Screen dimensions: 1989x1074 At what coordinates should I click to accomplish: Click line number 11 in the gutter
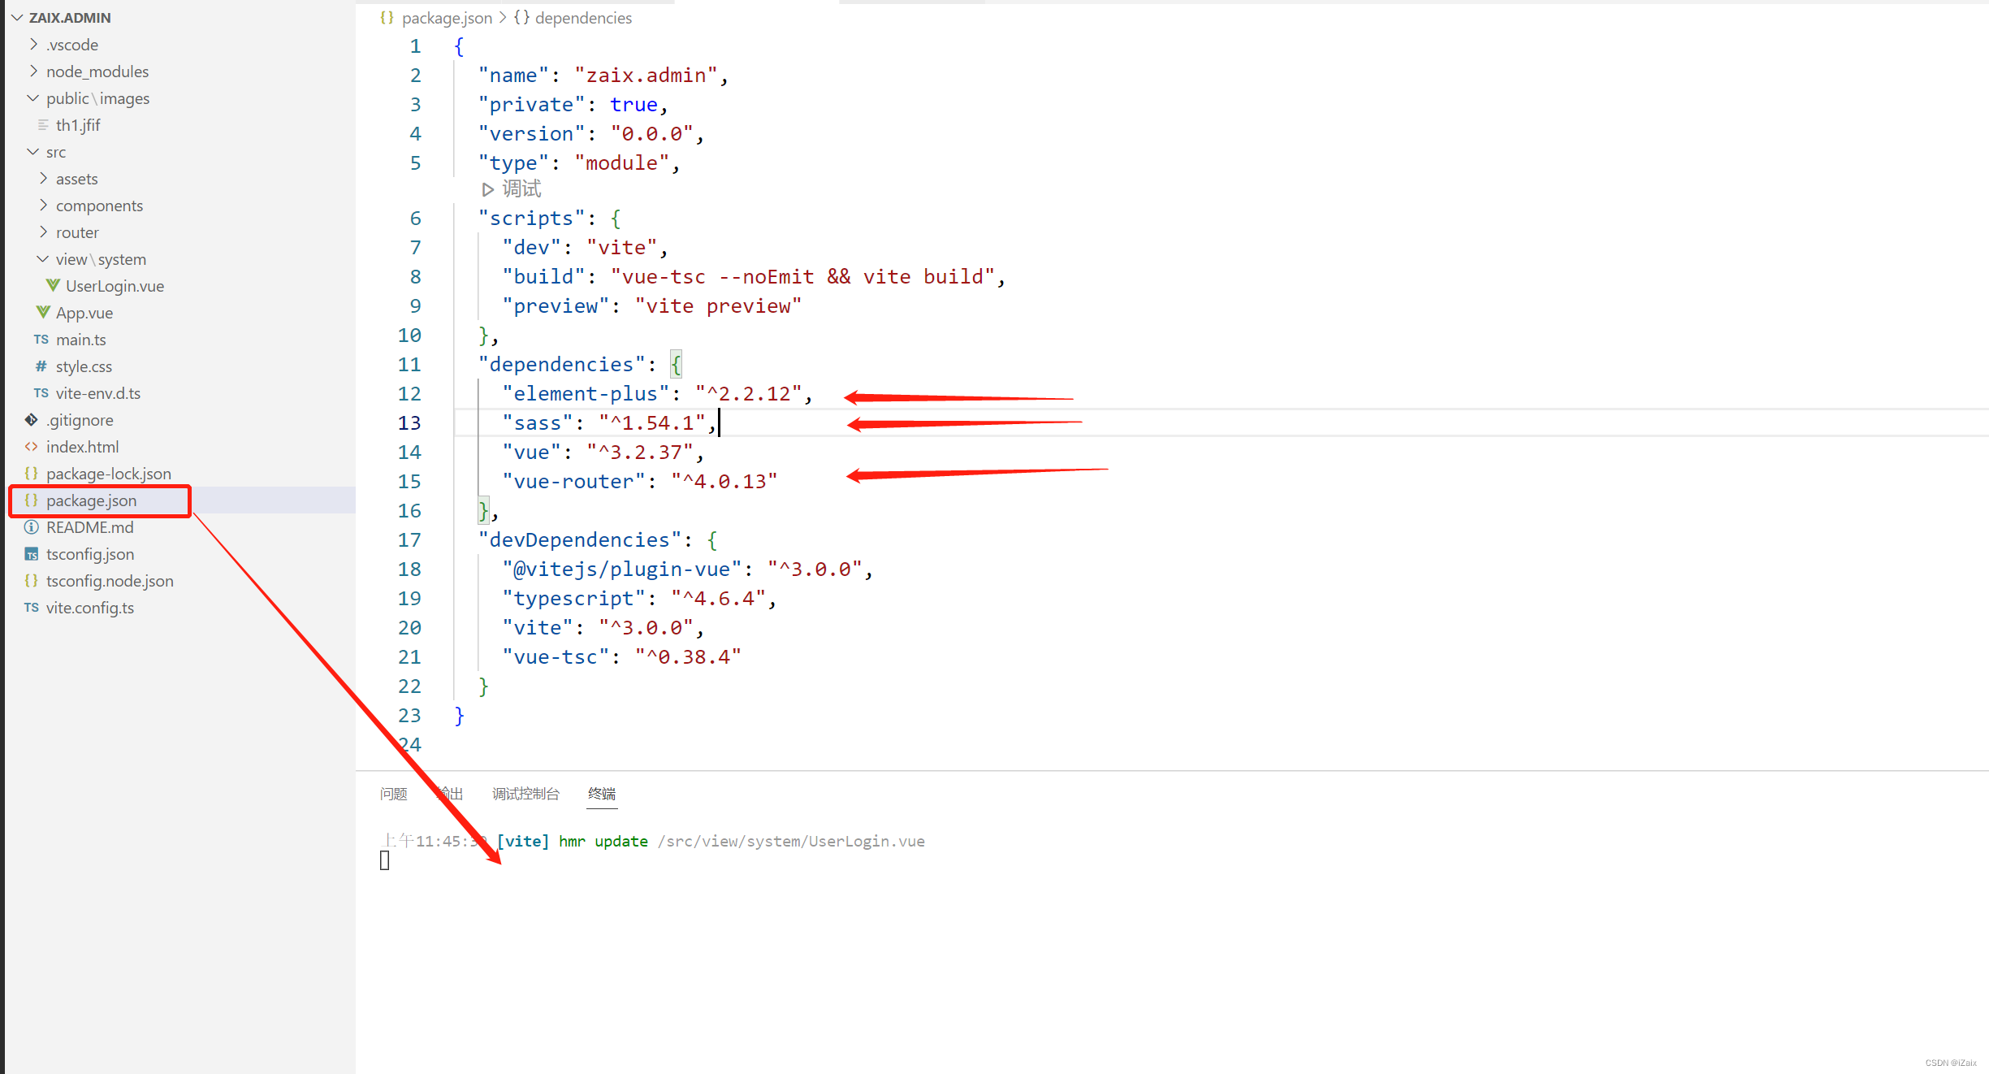pos(409,364)
